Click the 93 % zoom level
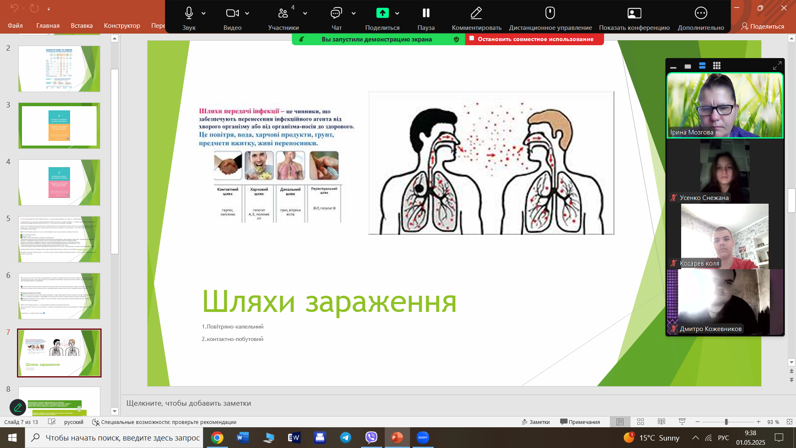The width and height of the screenshot is (796, 448). [x=773, y=422]
